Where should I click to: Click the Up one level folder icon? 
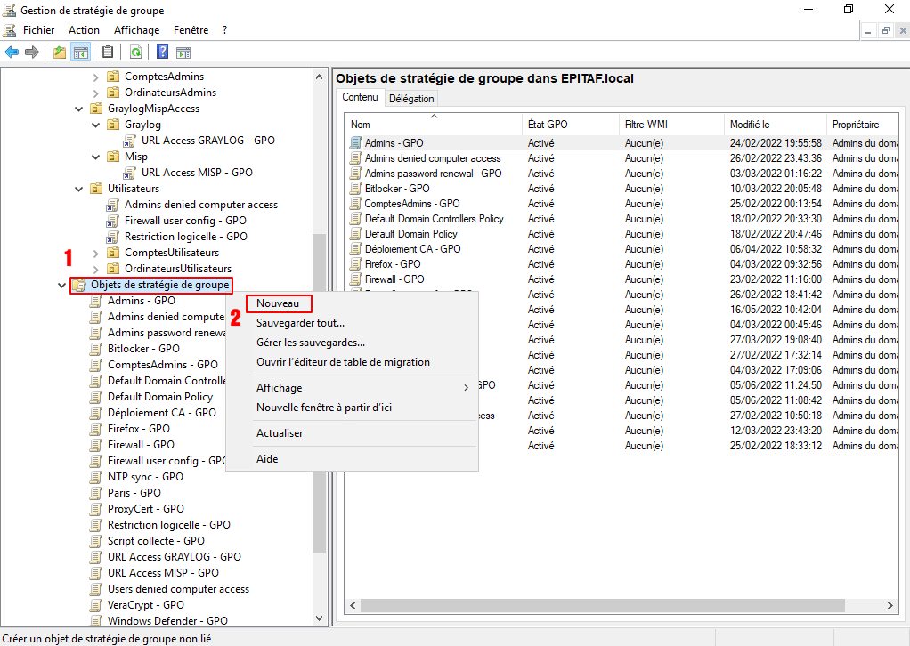pos(60,52)
